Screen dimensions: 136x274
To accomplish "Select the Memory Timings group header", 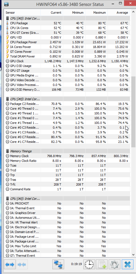I will (x=67, y=151).
